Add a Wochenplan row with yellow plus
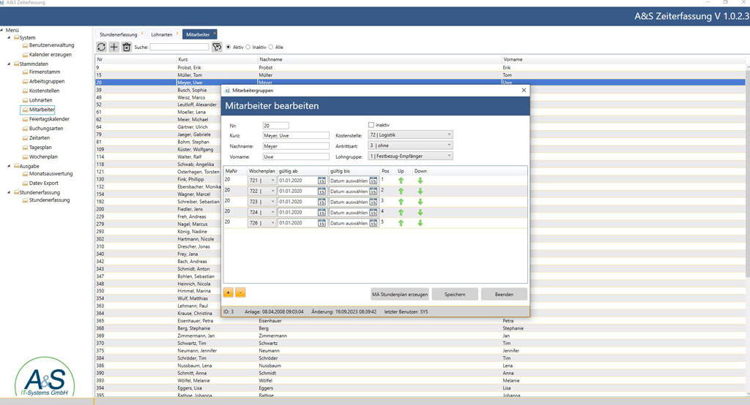 (x=229, y=292)
